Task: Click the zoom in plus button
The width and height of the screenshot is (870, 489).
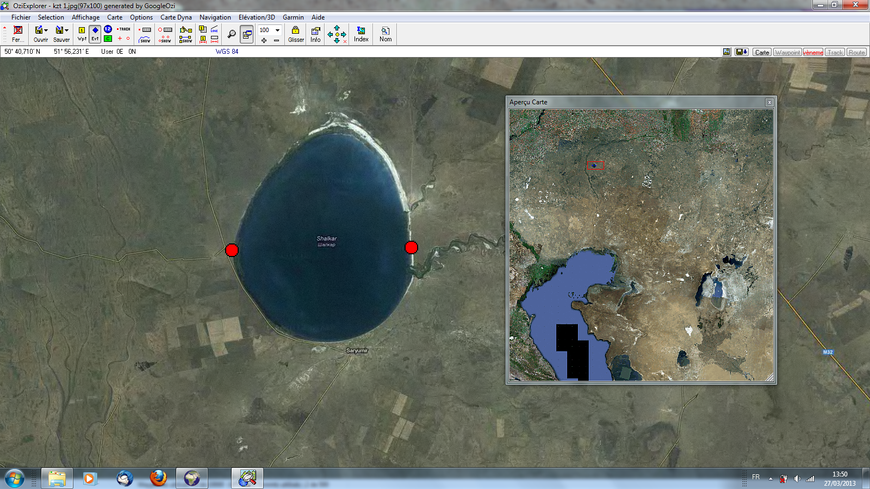Action: pos(264,41)
